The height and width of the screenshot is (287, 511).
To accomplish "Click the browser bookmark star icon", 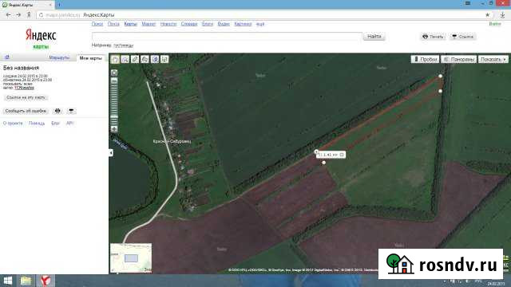I will pyautogui.click(x=488, y=15).
